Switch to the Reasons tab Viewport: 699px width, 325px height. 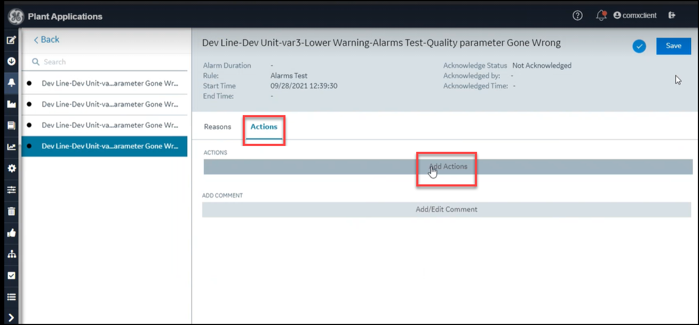click(218, 127)
